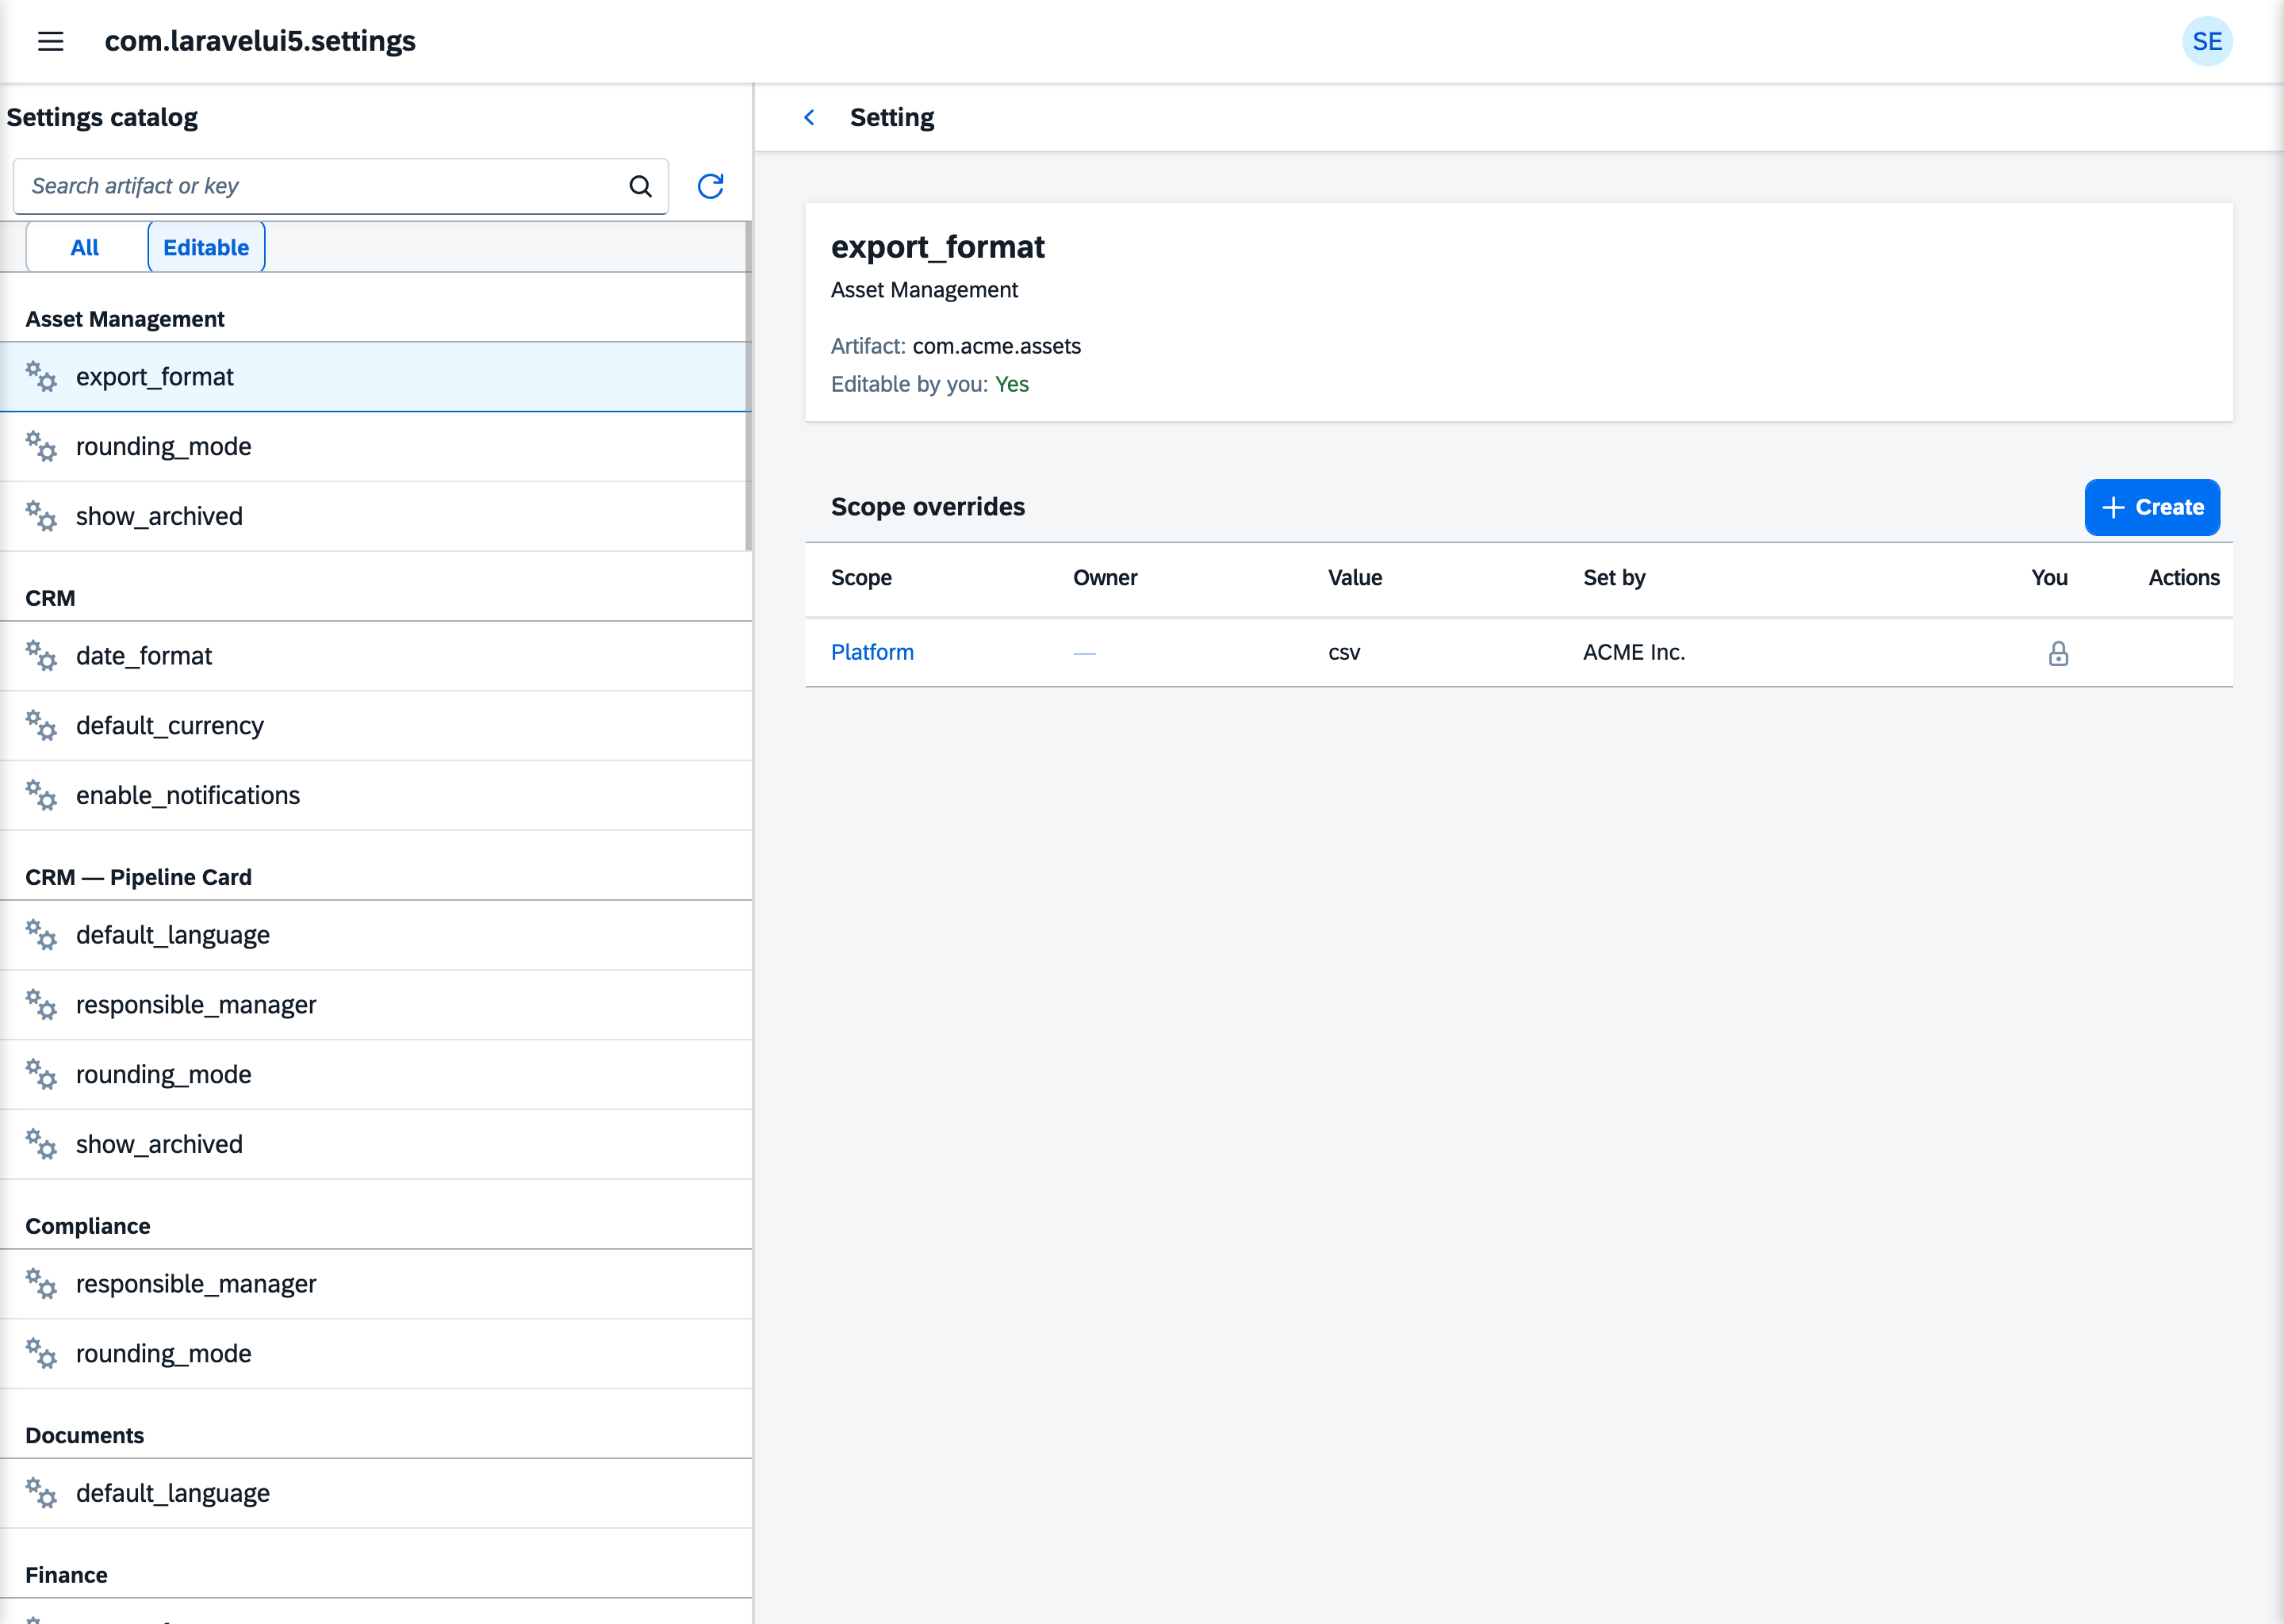Click gear icon beside Documents default_language
This screenshot has height=1624, width=2284.
coord(41,1493)
